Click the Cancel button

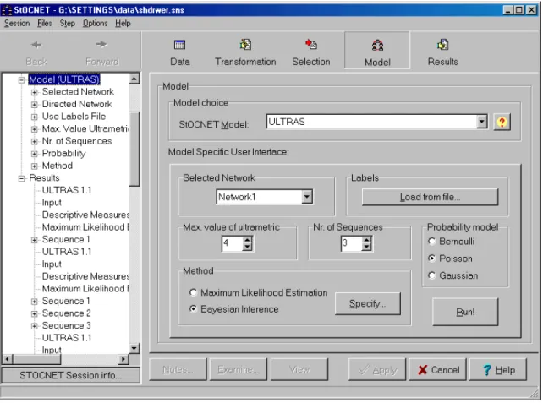coord(438,369)
